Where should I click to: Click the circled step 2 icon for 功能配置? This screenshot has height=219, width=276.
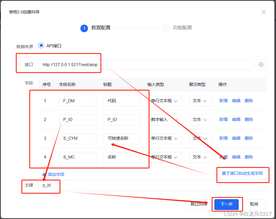point(165,28)
